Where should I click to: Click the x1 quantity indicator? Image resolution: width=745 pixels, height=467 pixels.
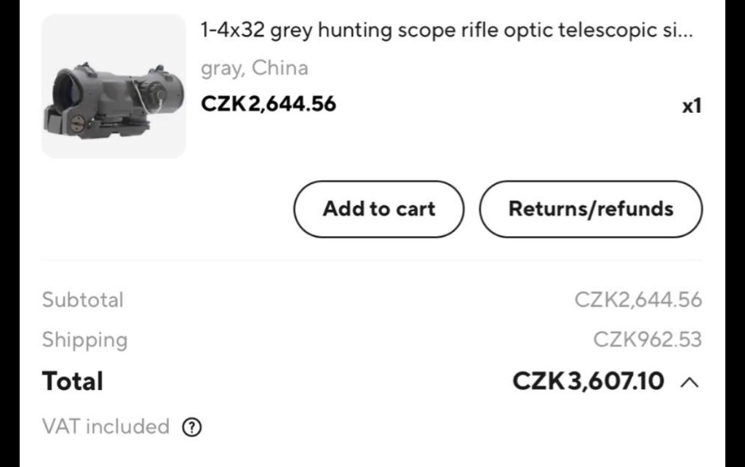[691, 106]
